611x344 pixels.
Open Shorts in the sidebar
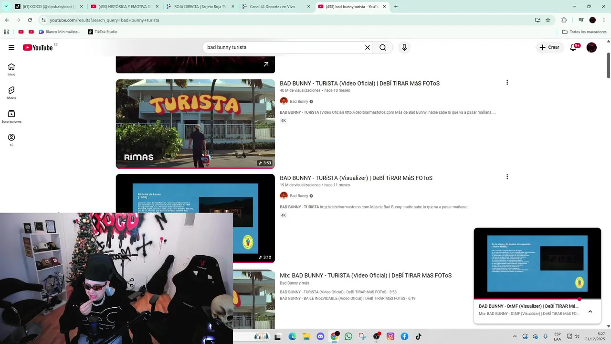(x=11, y=93)
